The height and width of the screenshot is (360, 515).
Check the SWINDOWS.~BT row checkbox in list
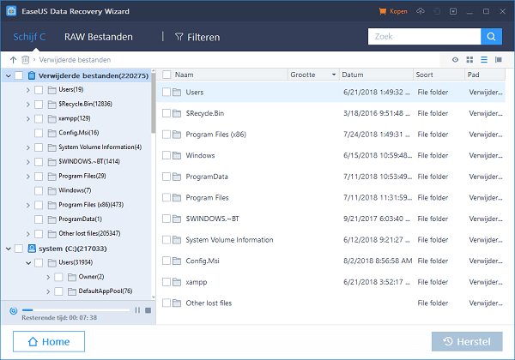[167, 219]
